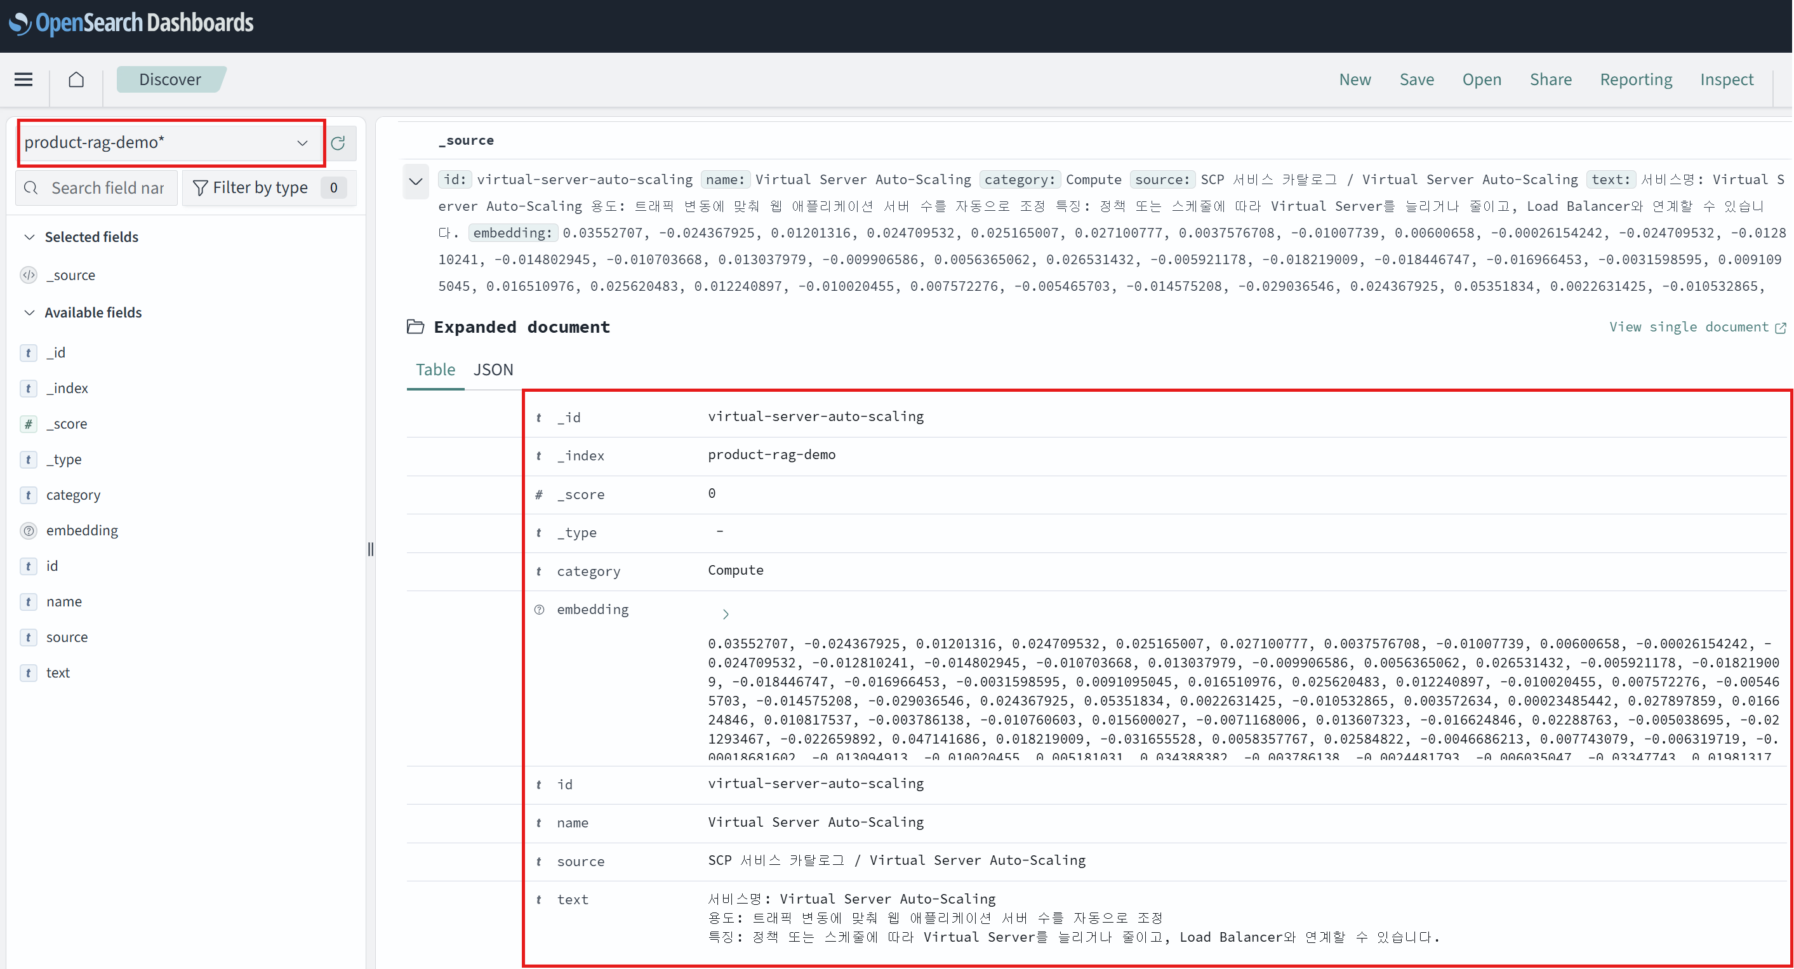
Task: Click the _id field type icon in sidebar
Action: pyautogui.click(x=29, y=353)
